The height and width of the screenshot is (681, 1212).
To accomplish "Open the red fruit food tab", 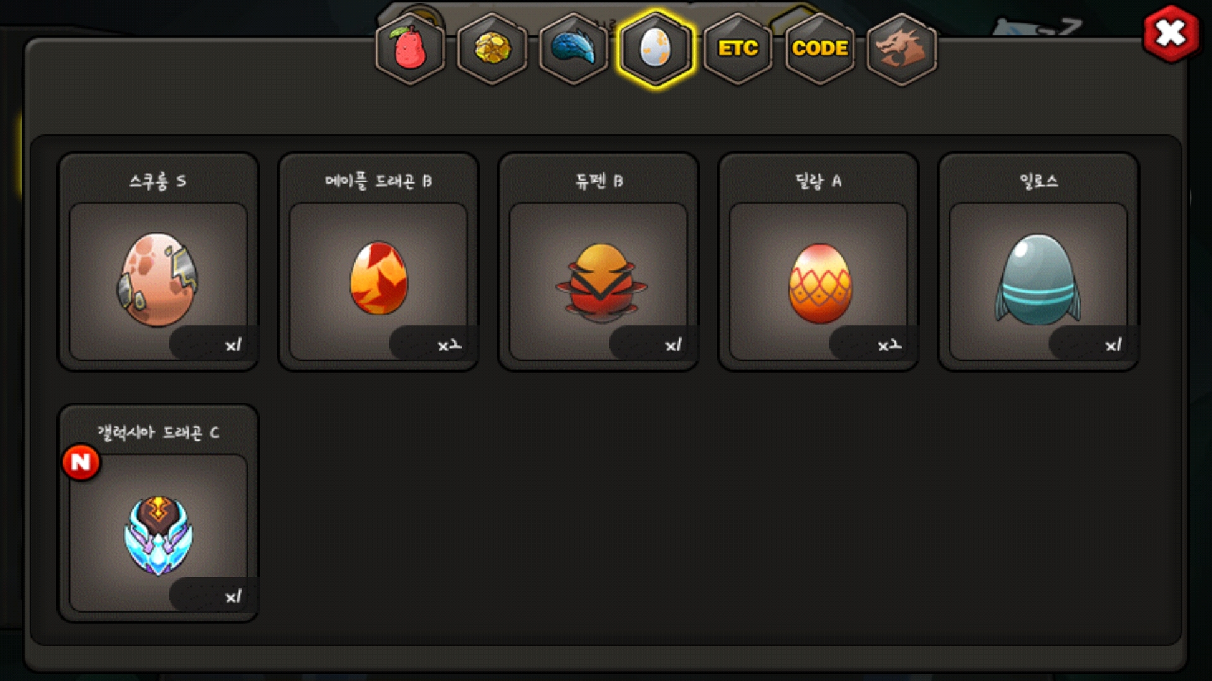I will (410, 49).
